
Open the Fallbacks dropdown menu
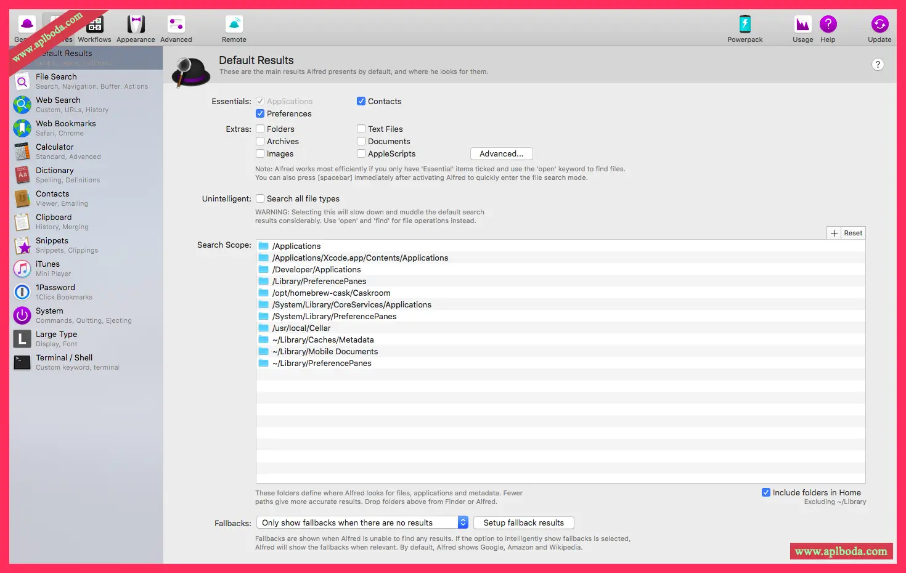coord(362,523)
